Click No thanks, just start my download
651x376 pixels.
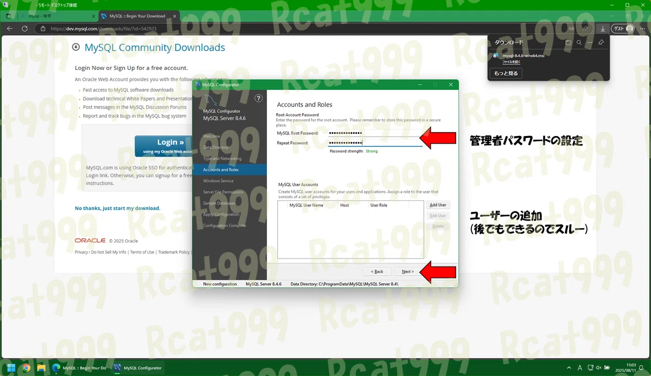click(x=117, y=208)
